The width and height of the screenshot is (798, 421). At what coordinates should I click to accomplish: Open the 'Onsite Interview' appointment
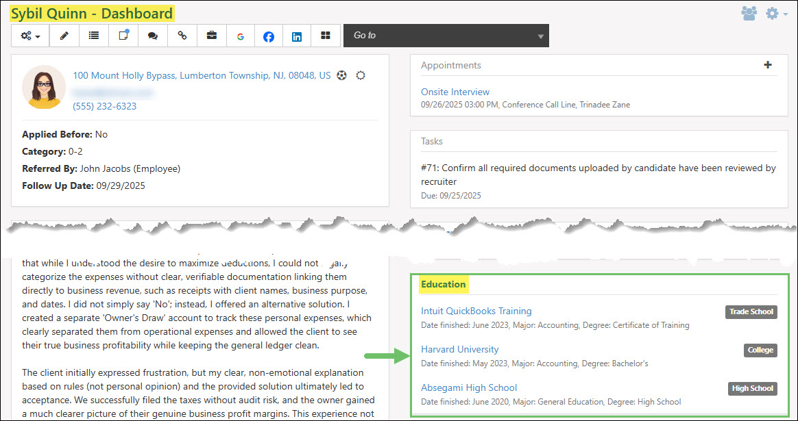click(x=455, y=91)
